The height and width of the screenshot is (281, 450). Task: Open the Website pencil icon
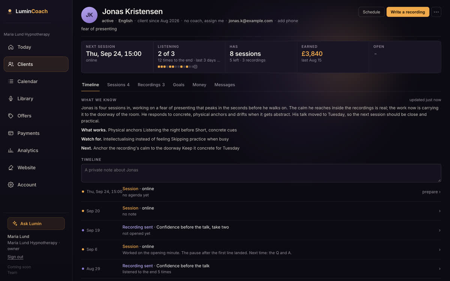[10, 167]
